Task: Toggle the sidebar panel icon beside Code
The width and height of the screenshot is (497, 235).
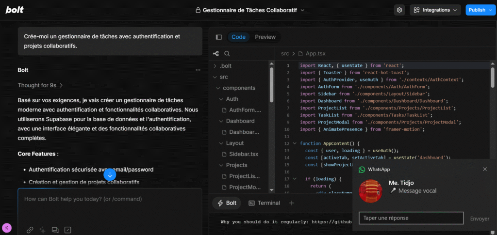Action: point(218,37)
